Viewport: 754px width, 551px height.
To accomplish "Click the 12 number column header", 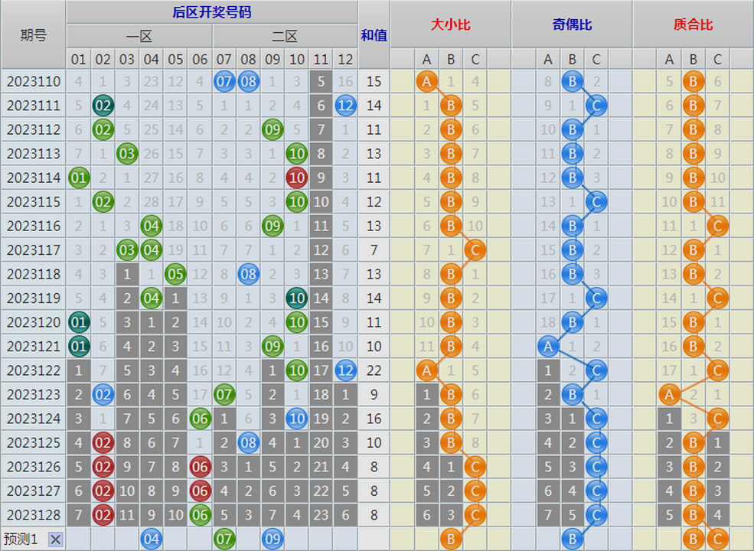I will [x=345, y=59].
